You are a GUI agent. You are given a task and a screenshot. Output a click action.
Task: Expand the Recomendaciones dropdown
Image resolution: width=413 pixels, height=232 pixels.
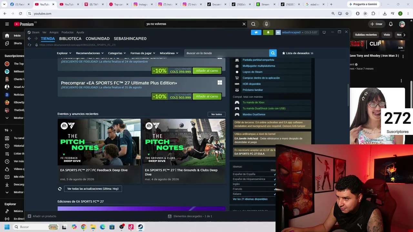point(90,53)
